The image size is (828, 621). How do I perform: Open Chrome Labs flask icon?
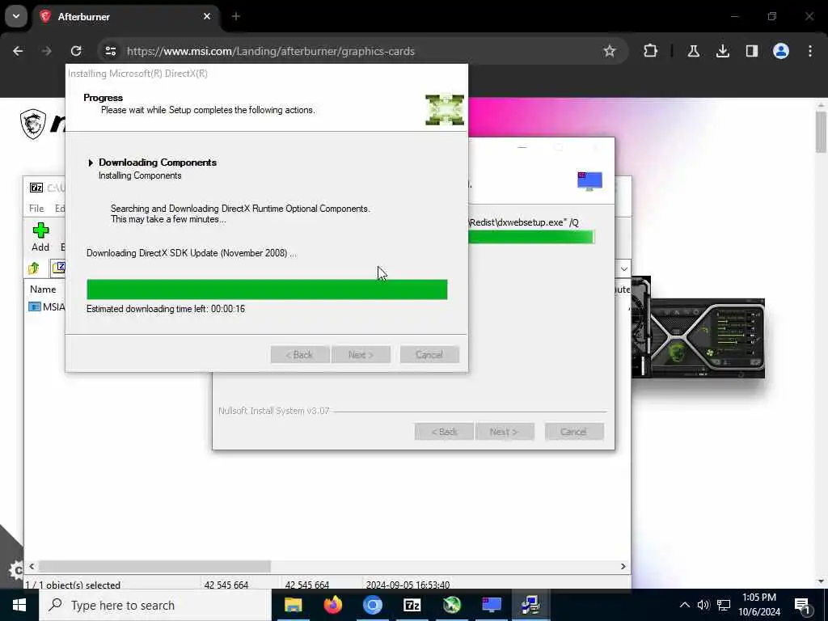(x=693, y=51)
